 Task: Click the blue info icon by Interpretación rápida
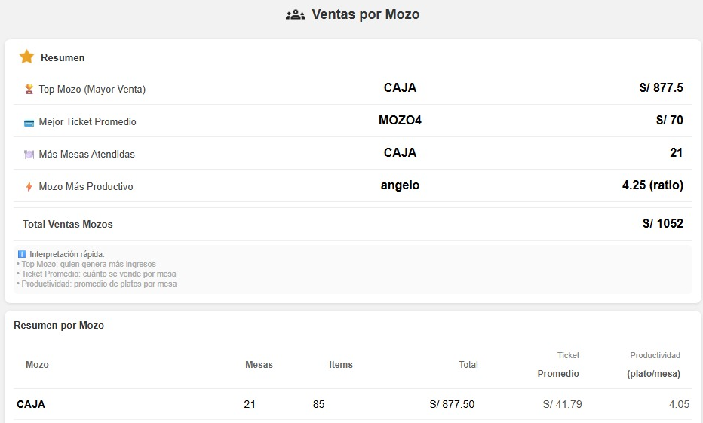pyautogui.click(x=21, y=254)
